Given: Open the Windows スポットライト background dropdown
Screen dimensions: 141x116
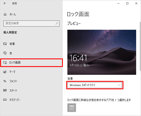Looking at the screenshot, I should click(95, 85).
